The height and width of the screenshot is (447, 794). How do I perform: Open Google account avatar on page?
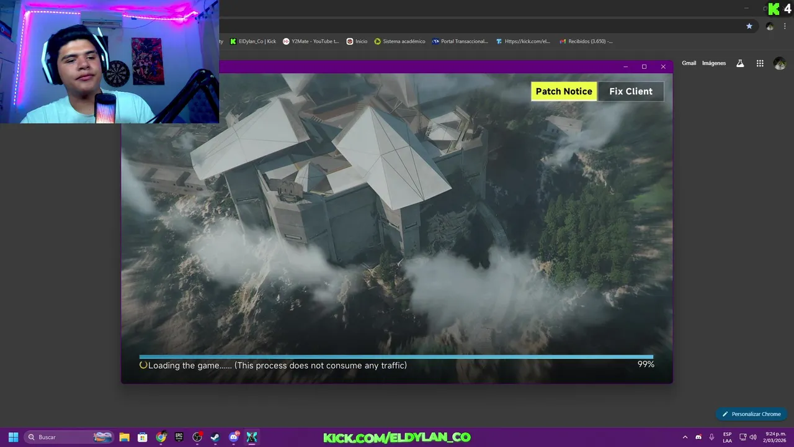[780, 63]
